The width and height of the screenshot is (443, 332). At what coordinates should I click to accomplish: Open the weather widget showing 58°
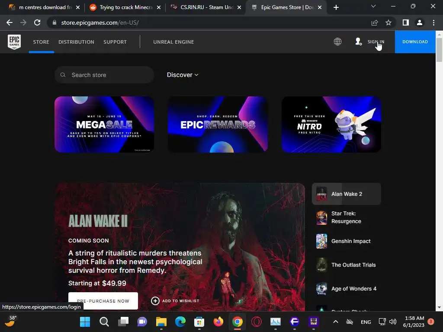[10, 321]
